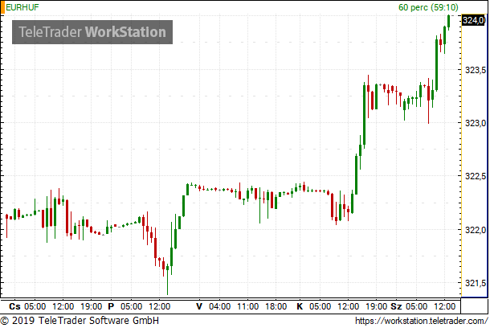490x328 pixels.
Task: Select the 323,0 price axis label
Action: click(476, 123)
